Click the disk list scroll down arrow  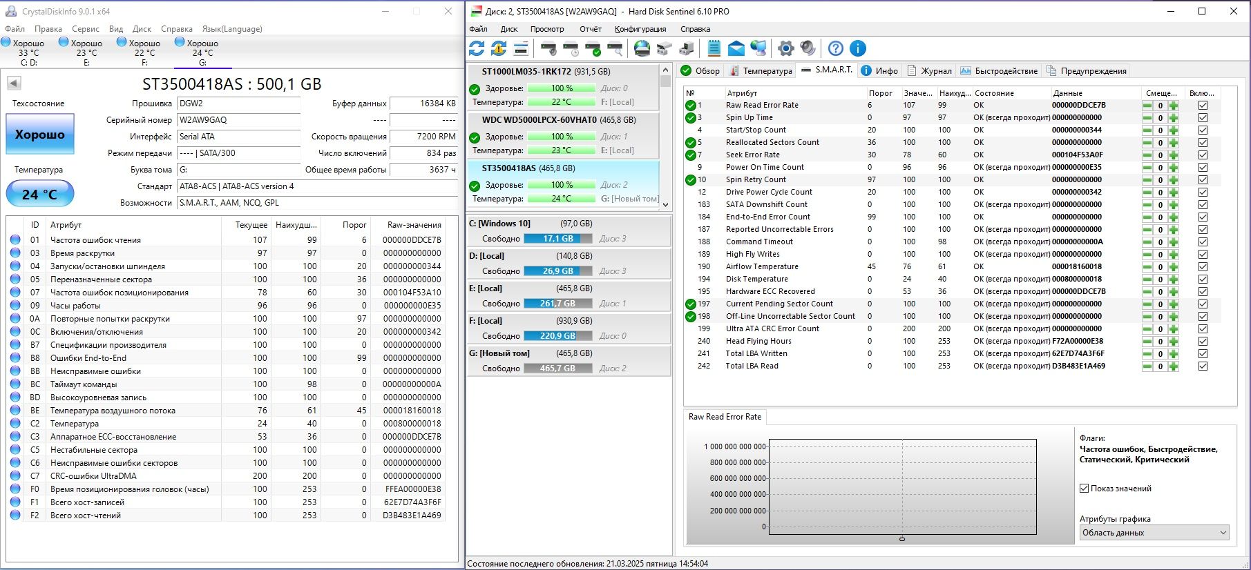pyautogui.click(x=666, y=204)
